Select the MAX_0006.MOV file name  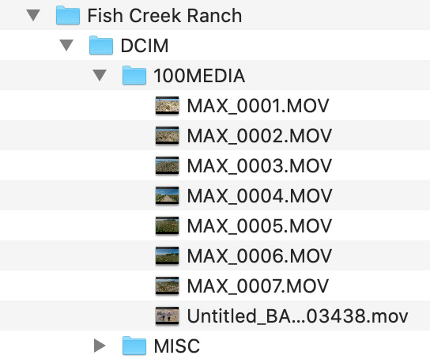259,256
